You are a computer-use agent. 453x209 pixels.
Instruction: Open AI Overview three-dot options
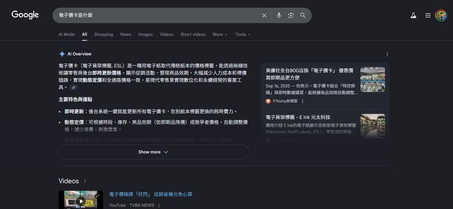click(x=387, y=54)
